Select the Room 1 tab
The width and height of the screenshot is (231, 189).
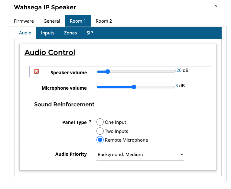pyautogui.click(x=78, y=21)
